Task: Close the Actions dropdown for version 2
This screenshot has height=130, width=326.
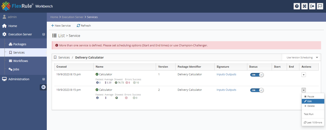Action: coord(303,90)
